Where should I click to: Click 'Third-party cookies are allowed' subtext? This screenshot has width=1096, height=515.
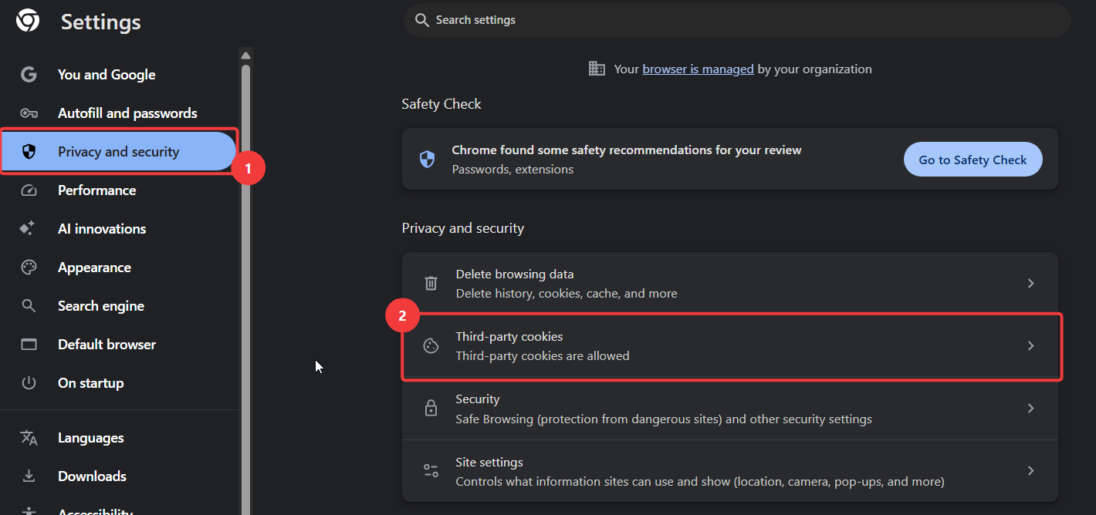coord(543,355)
